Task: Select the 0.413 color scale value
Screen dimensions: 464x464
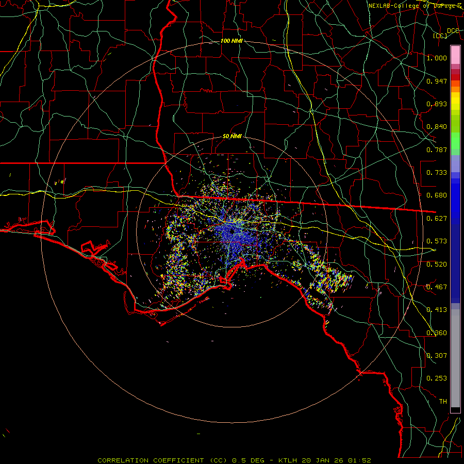Action: click(437, 310)
